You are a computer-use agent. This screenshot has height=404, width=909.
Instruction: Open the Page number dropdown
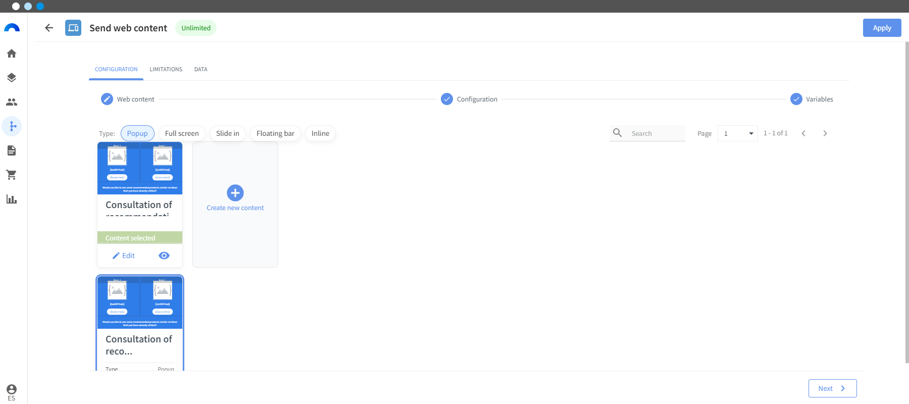[737, 133]
